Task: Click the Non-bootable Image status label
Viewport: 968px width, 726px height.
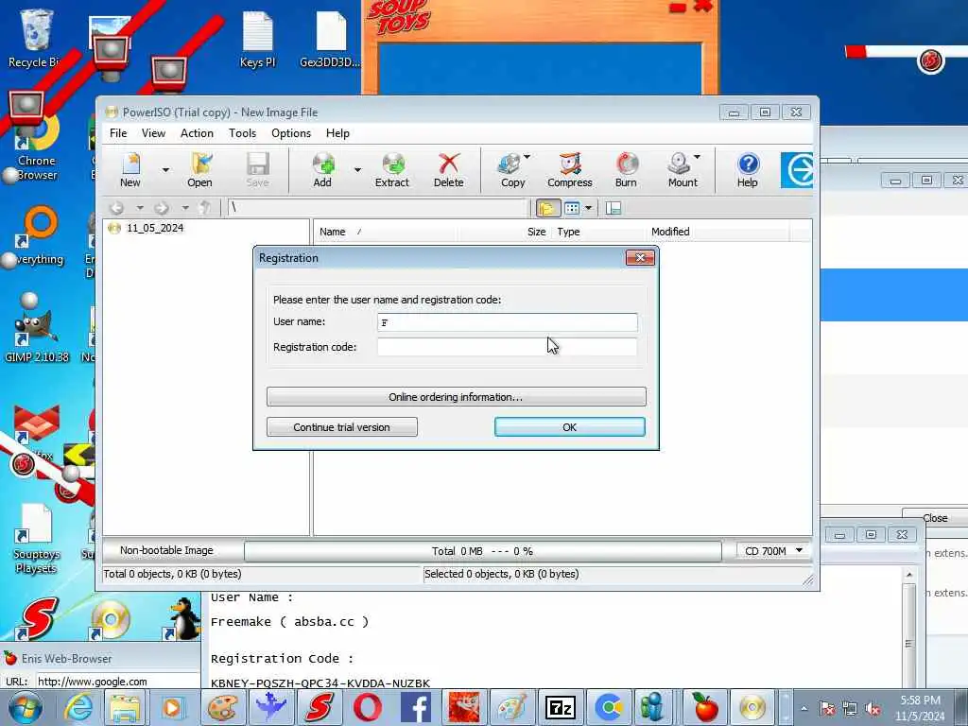Action: pos(166,550)
